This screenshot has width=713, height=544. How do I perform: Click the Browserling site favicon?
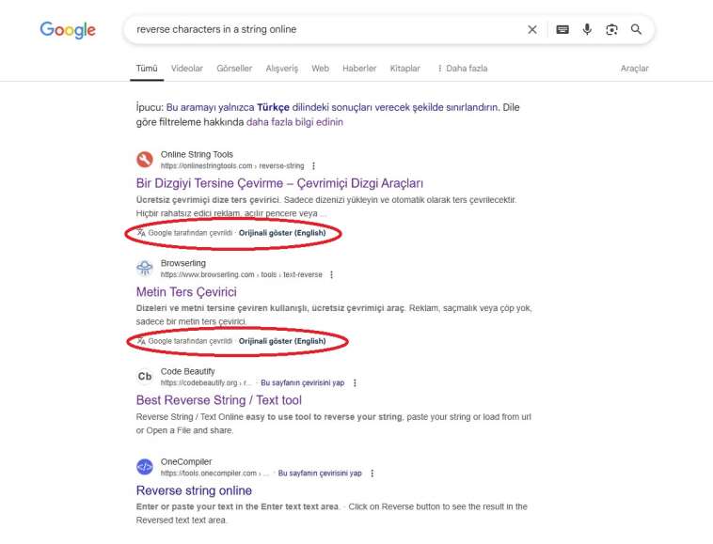(x=144, y=268)
